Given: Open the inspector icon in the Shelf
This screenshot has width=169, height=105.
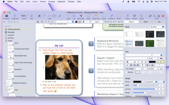Looking at the screenshot, I should (150, 16).
